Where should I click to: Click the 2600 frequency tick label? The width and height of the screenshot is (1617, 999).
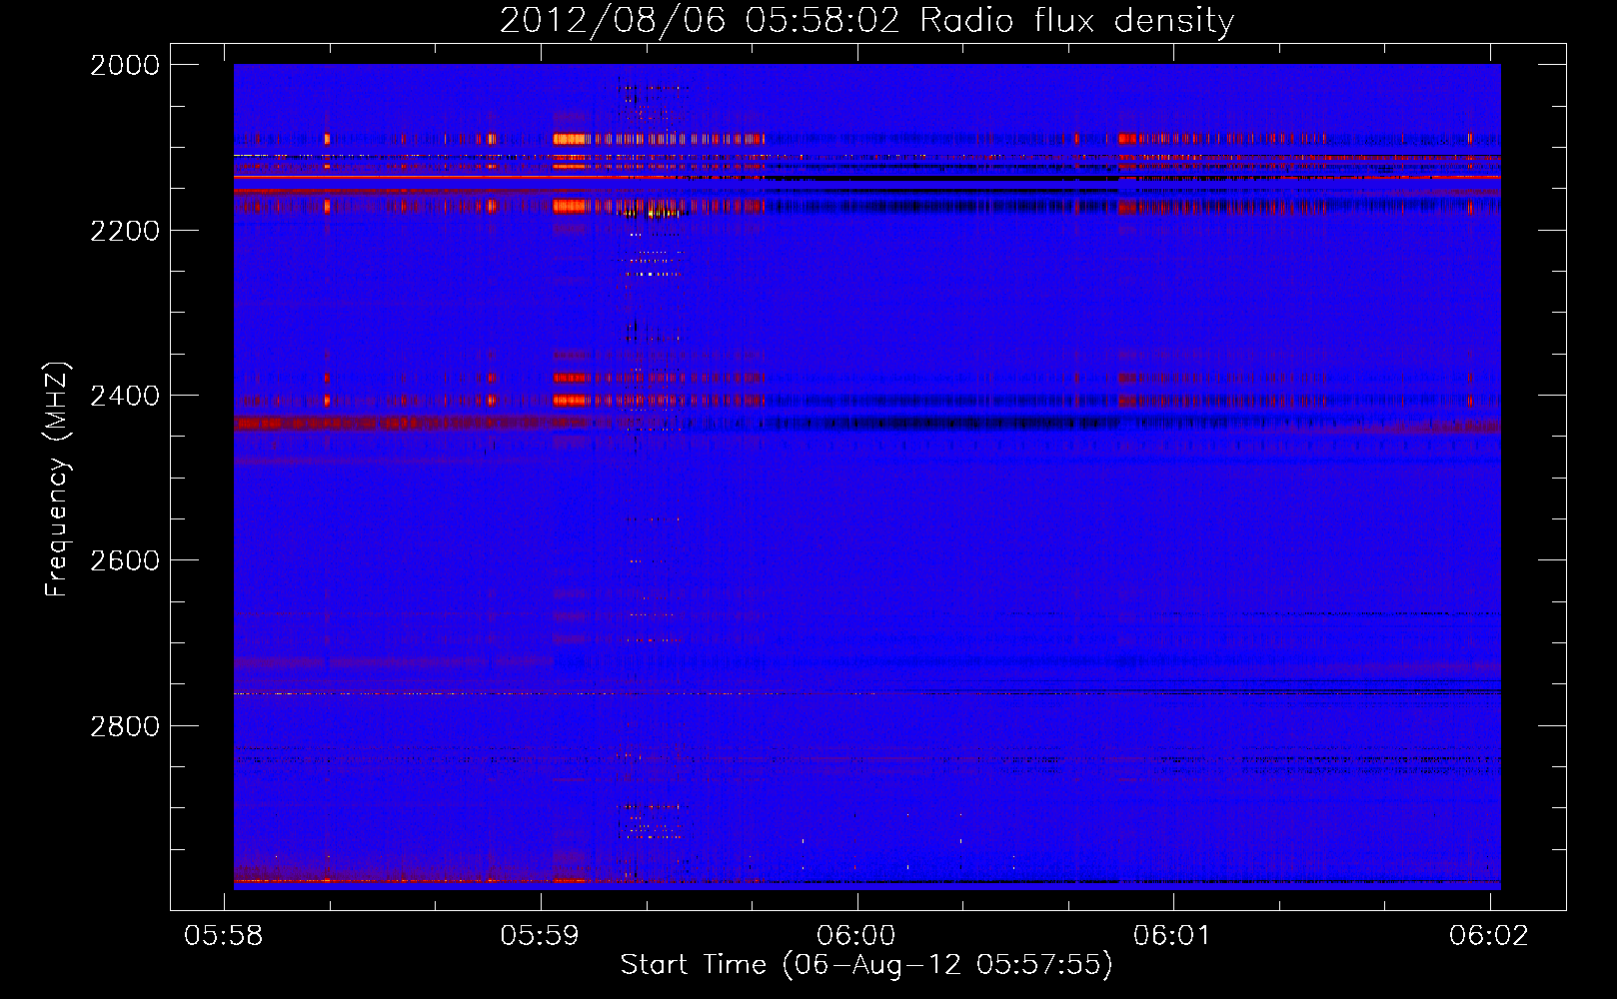tap(124, 560)
